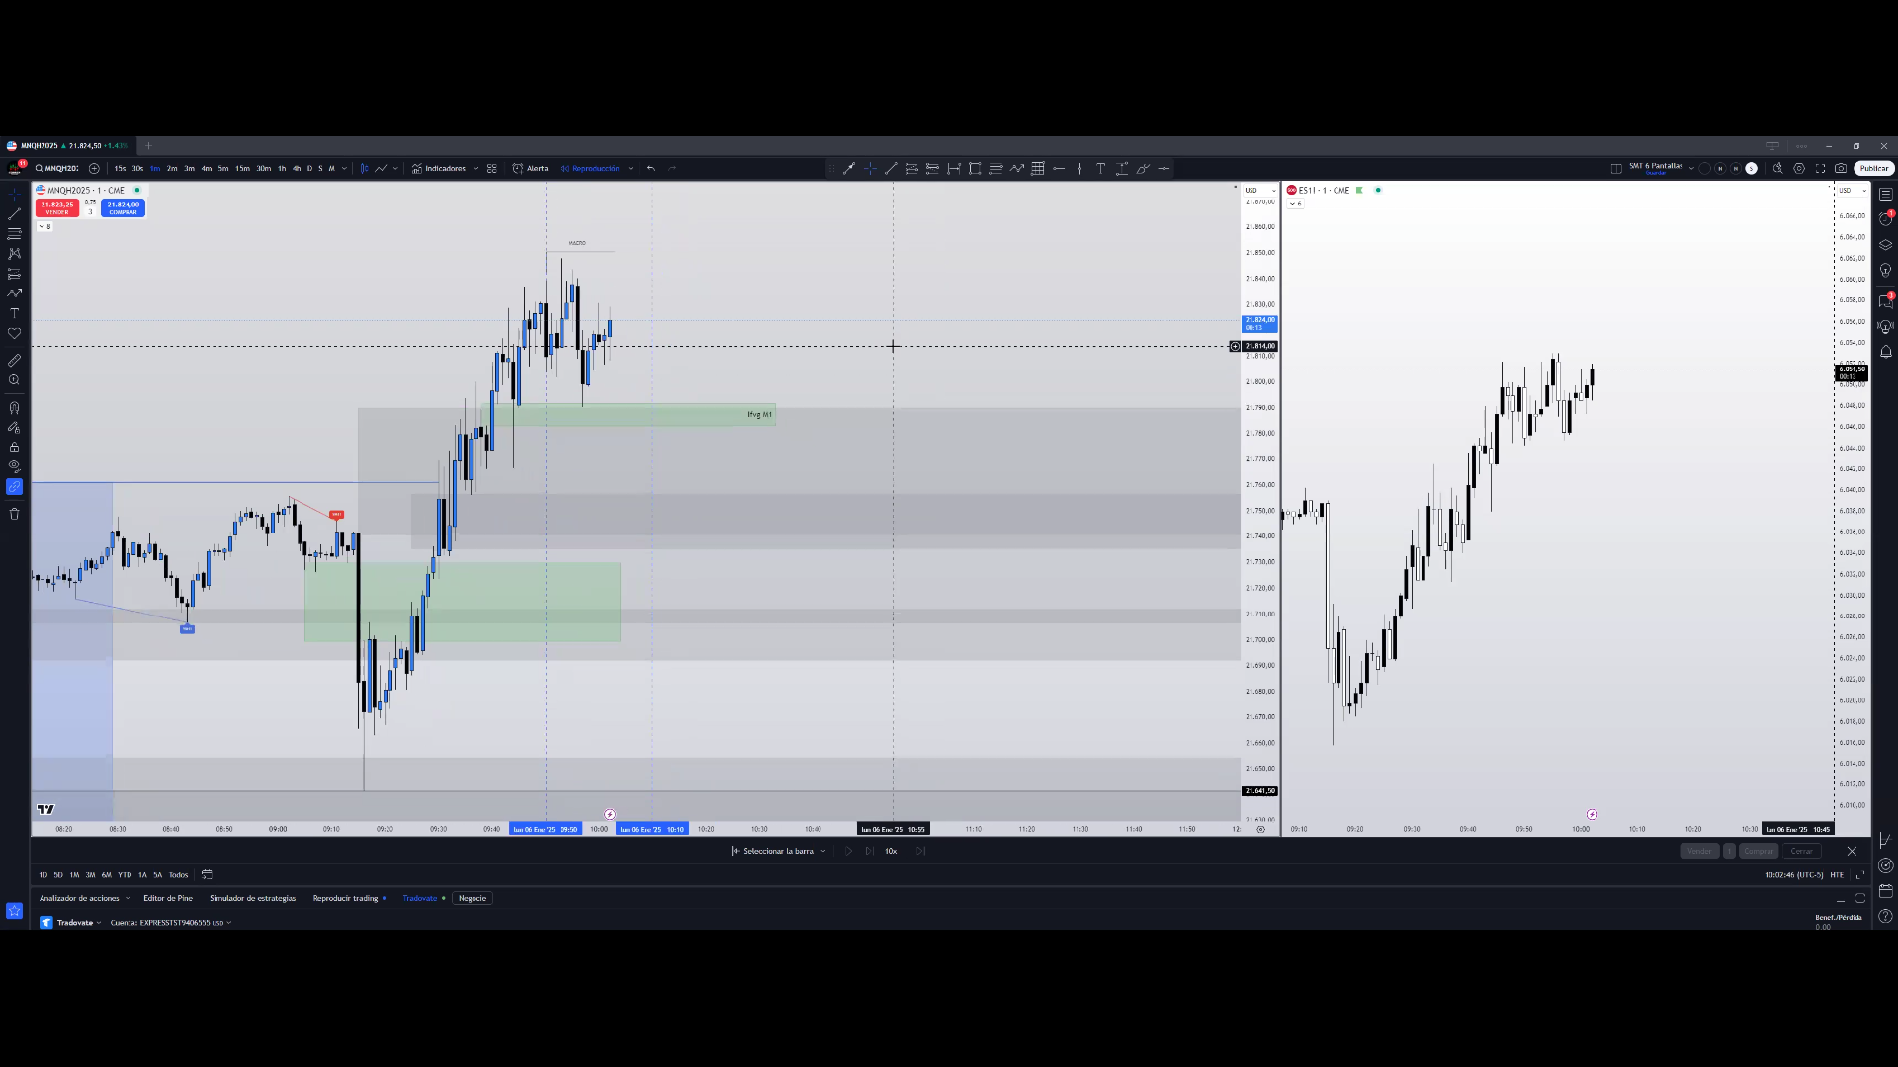This screenshot has height=1067, width=1898.
Task: Change the 10x replay speed control
Action: coord(891,851)
